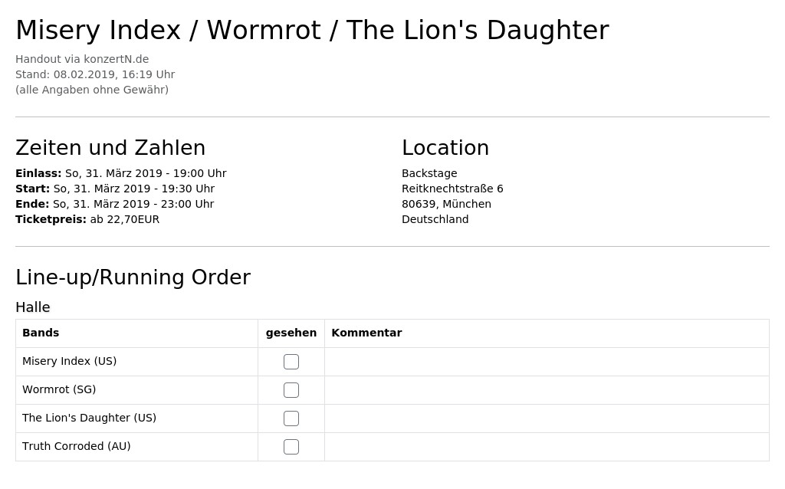This screenshot has width=785, height=489.
Task: Click the Ticketpreis ab 22,70EUR line
Action: (x=87, y=219)
